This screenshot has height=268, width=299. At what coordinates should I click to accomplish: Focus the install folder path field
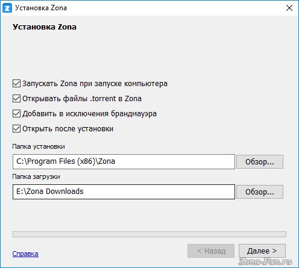[124, 161]
